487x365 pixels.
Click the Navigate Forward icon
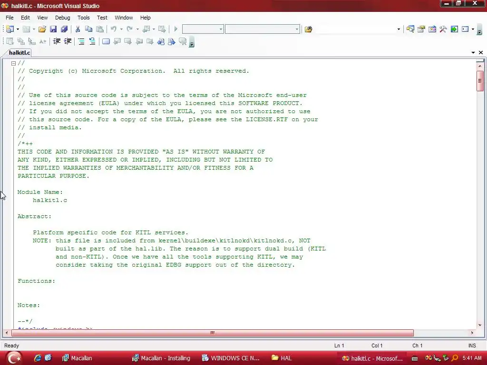162,29
